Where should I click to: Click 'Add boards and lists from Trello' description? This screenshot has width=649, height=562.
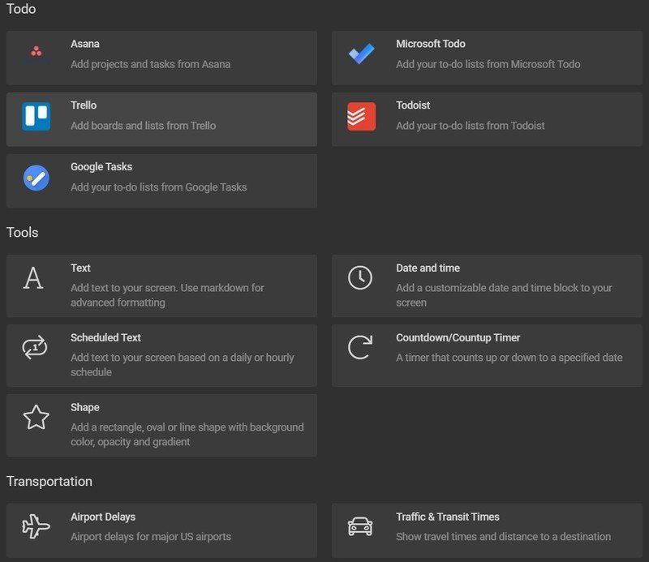[144, 126]
